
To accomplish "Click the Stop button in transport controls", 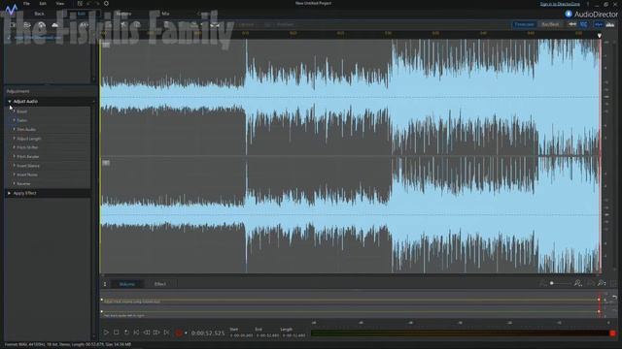I will coord(117,333).
